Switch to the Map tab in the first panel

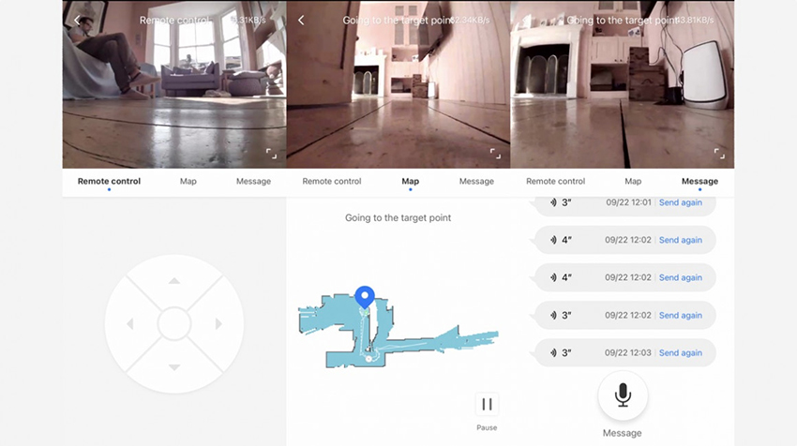click(x=188, y=182)
